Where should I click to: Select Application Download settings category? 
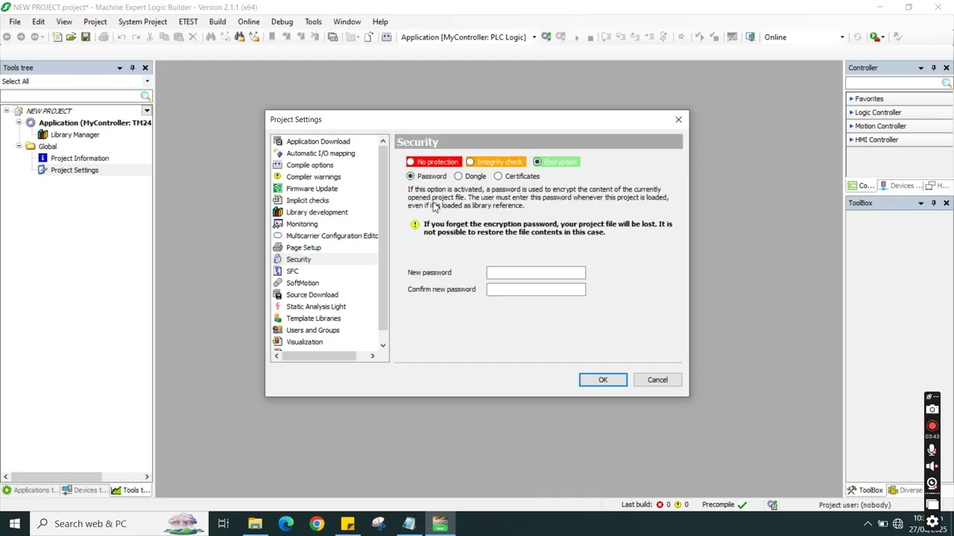[x=318, y=141]
